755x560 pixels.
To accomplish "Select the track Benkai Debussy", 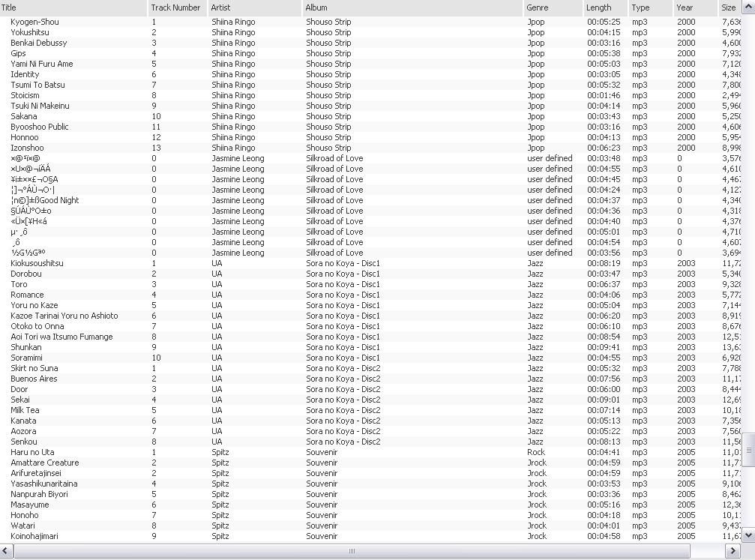I will (x=38, y=43).
